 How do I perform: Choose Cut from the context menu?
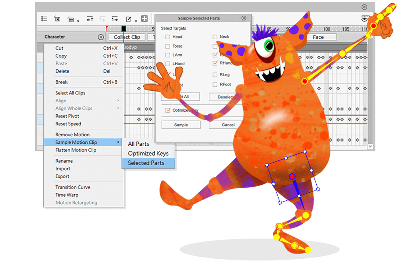click(x=84, y=48)
